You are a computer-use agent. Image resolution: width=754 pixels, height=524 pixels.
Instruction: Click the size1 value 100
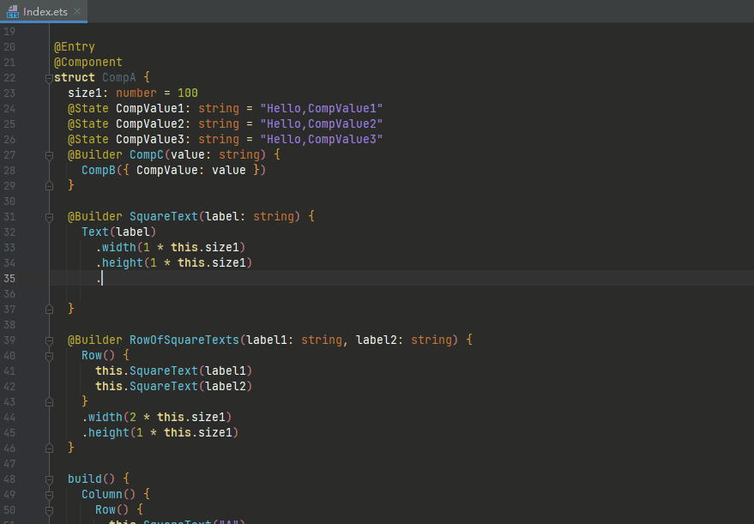(x=188, y=93)
